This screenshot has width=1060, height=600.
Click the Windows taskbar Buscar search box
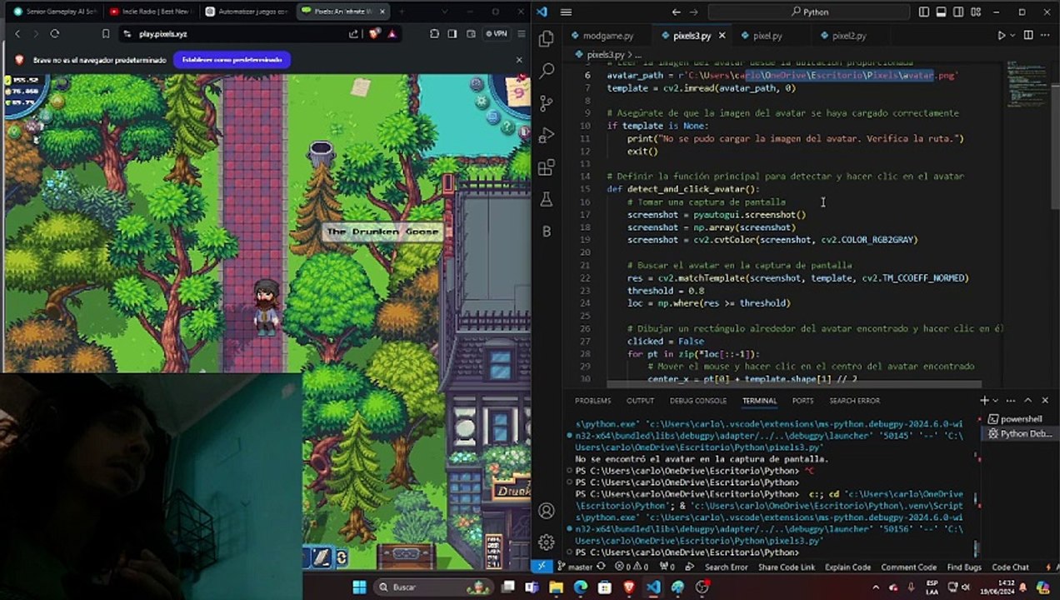tap(432, 587)
